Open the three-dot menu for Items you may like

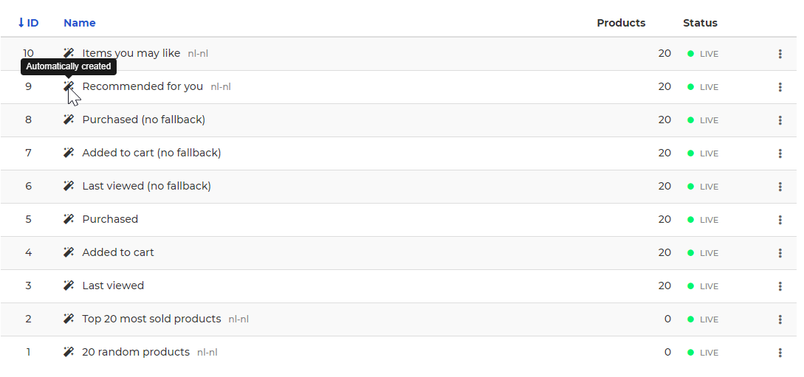coord(780,54)
